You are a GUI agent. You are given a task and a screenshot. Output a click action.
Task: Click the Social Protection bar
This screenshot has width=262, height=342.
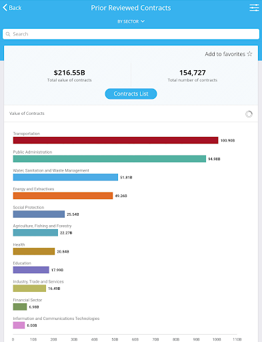39,214
